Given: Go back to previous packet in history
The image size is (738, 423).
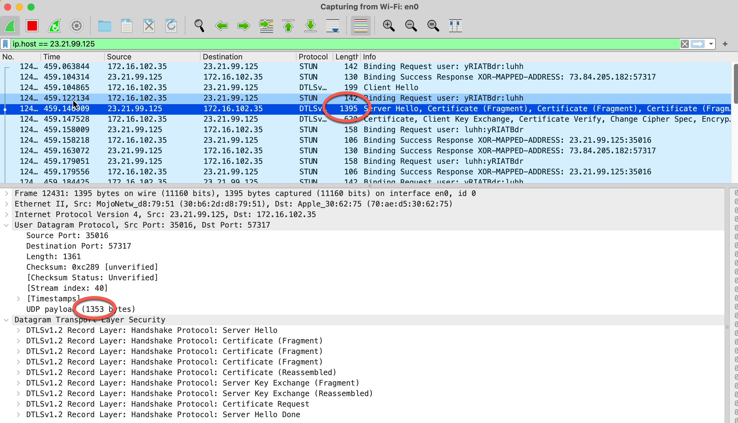Looking at the screenshot, I should 221,26.
